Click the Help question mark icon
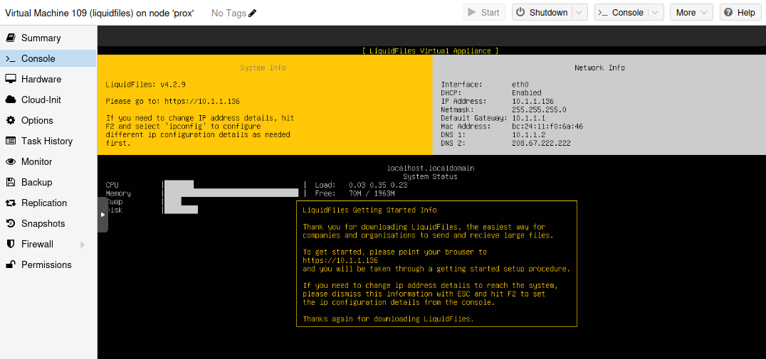The width and height of the screenshot is (766, 359). click(729, 12)
